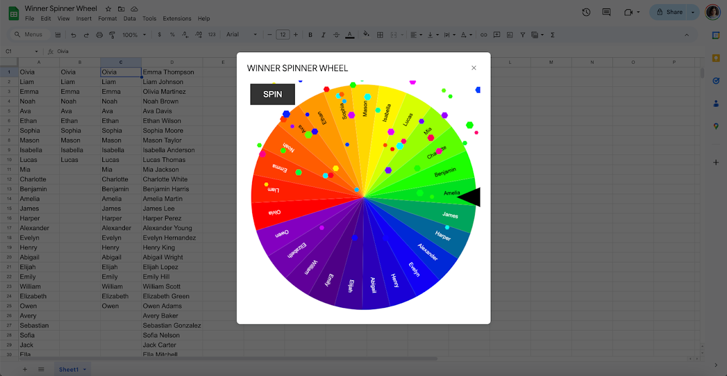Viewport: 727px width, 376px height.
Task: Toggle italic formatting
Action: 323,35
